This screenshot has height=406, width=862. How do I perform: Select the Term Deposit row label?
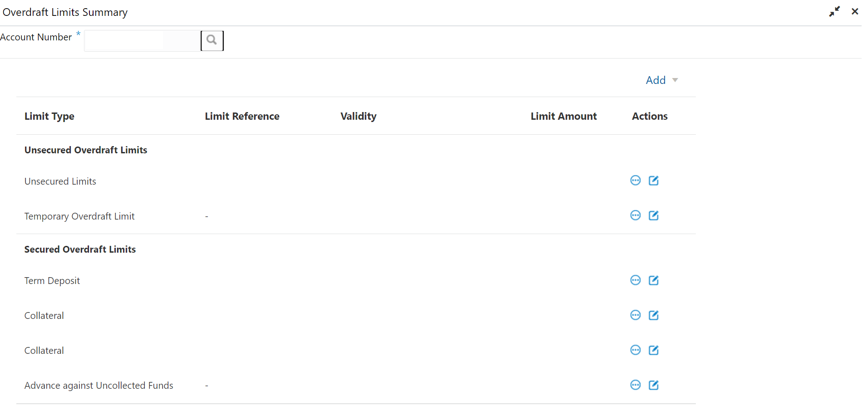point(52,281)
